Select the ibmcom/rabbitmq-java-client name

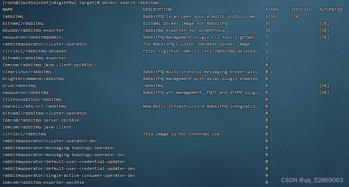[37, 127]
